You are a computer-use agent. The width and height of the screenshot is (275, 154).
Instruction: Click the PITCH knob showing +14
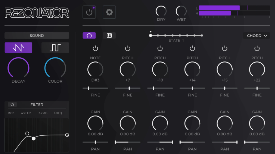(192, 69)
